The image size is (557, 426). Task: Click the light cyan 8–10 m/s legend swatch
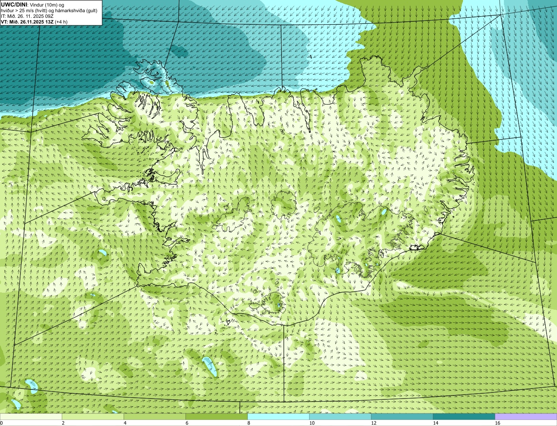(x=278, y=416)
